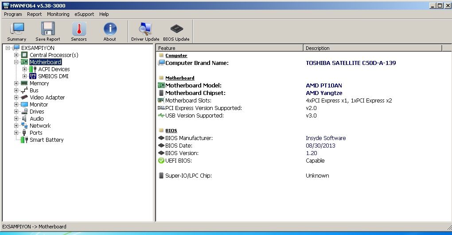Select the Network icon in tree
This screenshot has height=235, width=452.
click(24, 125)
